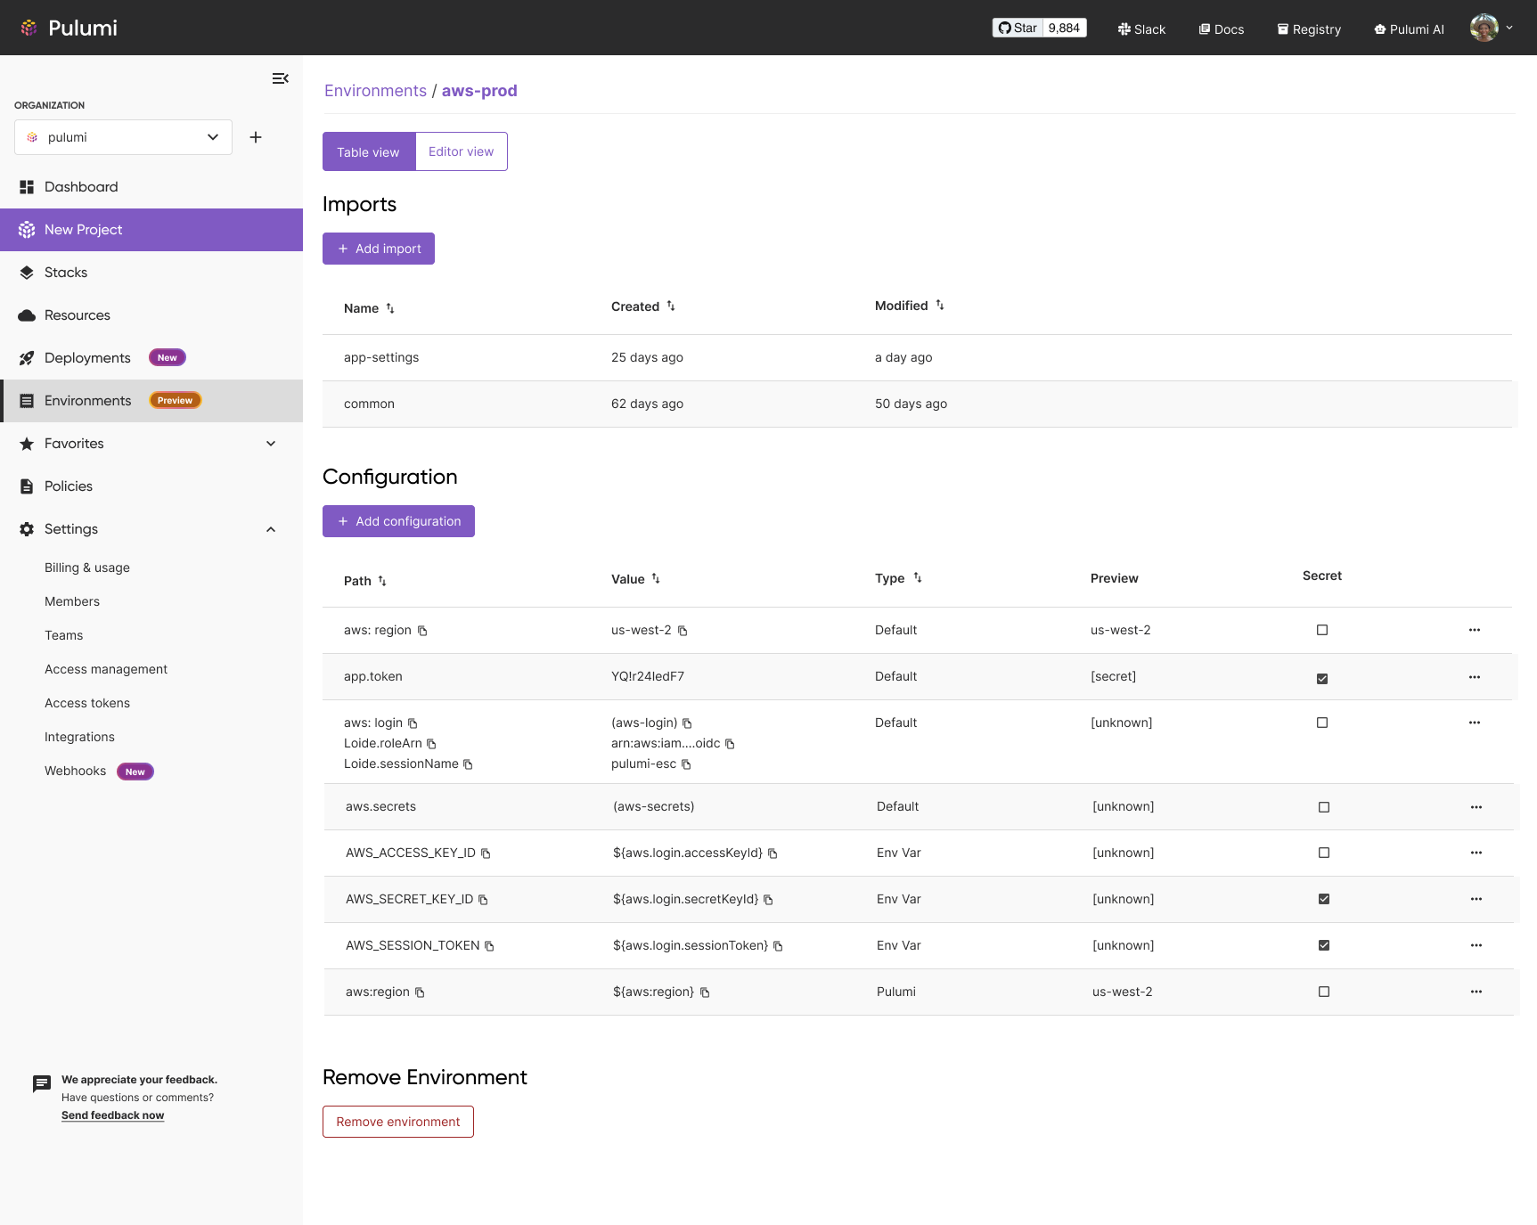
Task: Copy the pulumi-esc value
Action: coord(686,764)
